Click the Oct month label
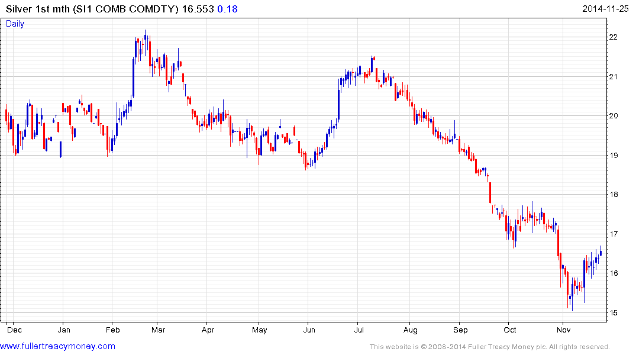The width and height of the screenshot is (636, 355). [510, 330]
